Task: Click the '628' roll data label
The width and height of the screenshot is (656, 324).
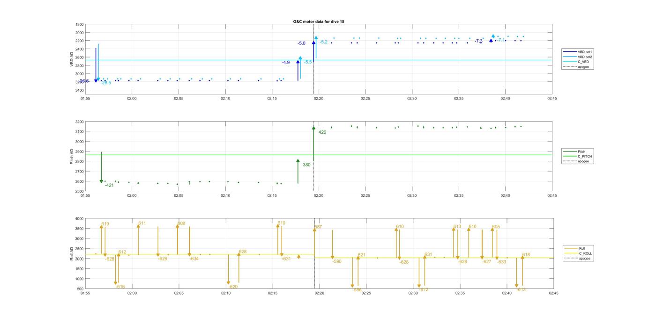Action: pos(243,252)
